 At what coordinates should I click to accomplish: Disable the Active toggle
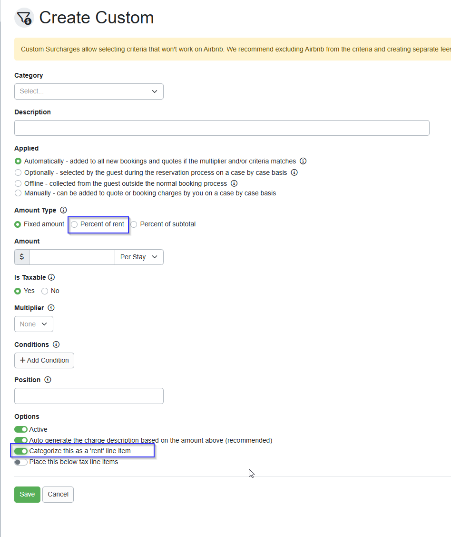coord(21,430)
